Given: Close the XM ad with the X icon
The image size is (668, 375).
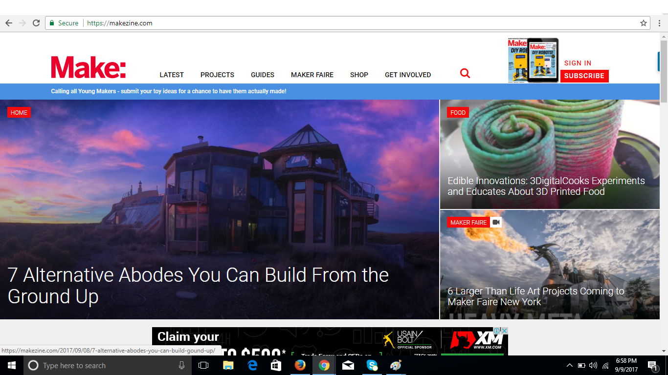Looking at the screenshot, I should click(x=505, y=331).
